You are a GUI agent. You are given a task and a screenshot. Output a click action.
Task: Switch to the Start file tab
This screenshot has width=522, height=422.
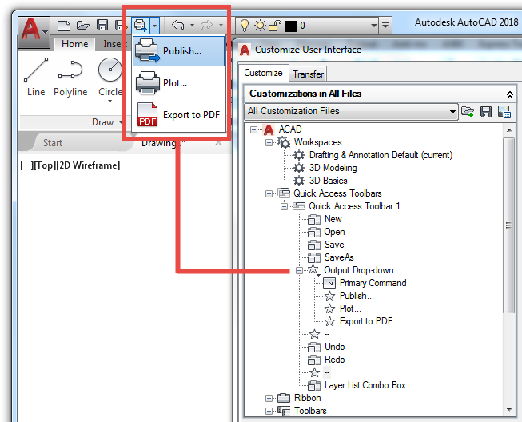tap(53, 143)
